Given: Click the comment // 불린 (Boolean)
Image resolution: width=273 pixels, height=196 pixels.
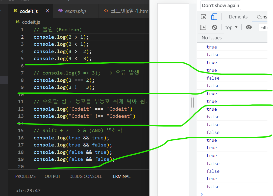Looking at the screenshot, I should [58, 30].
